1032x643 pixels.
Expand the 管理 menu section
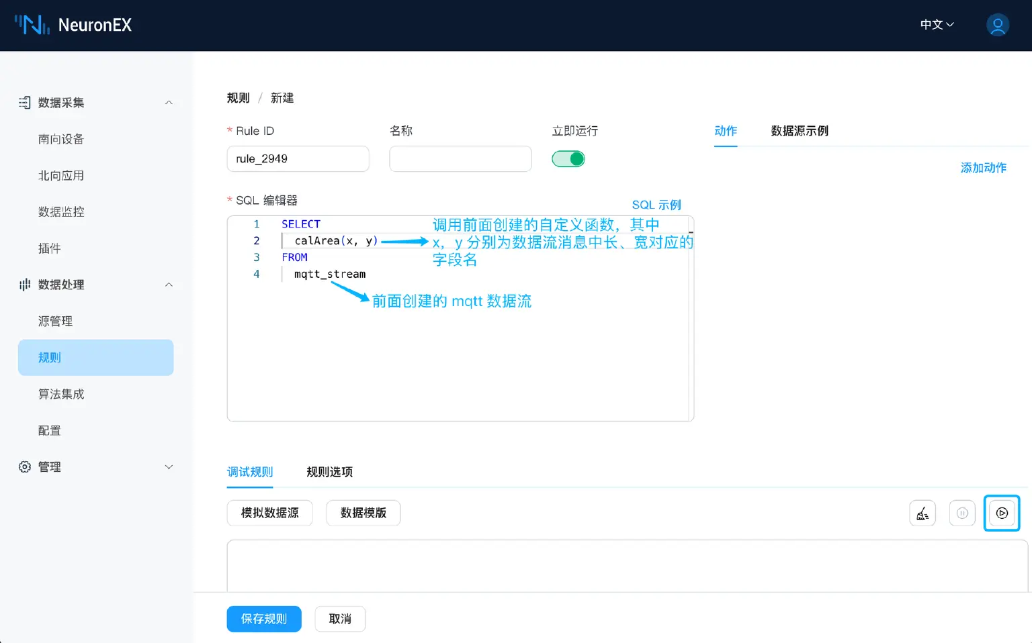[169, 466]
